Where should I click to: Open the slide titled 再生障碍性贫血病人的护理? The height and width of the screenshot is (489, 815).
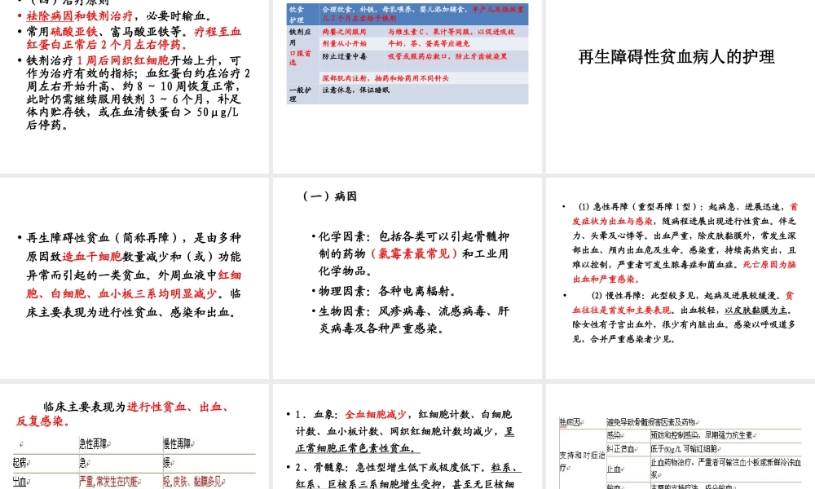click(x=681, y=86)
